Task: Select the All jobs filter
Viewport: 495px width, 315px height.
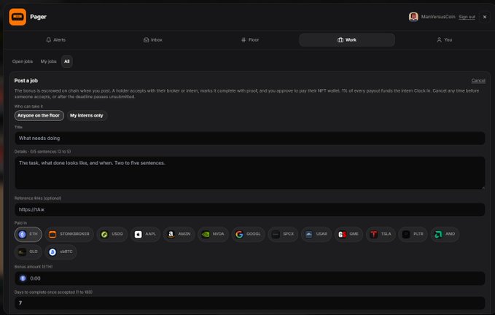Action: (67, 61)
